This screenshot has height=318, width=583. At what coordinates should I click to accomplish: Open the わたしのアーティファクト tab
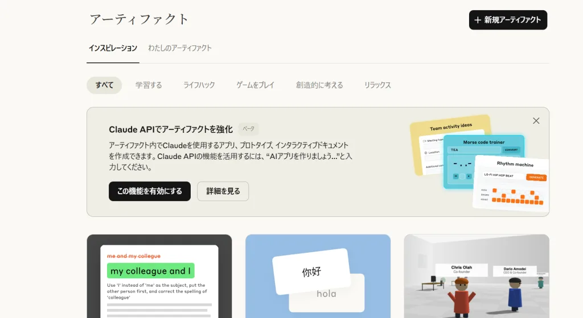[180, 48]
